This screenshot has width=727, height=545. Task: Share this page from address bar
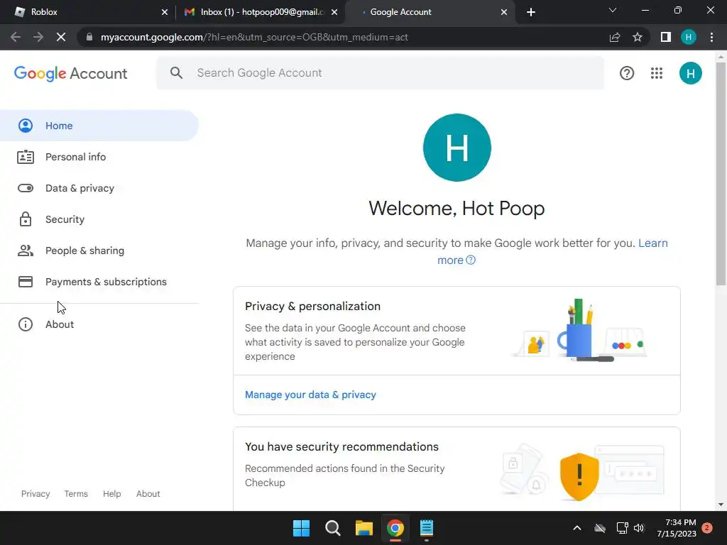(614, 37)
